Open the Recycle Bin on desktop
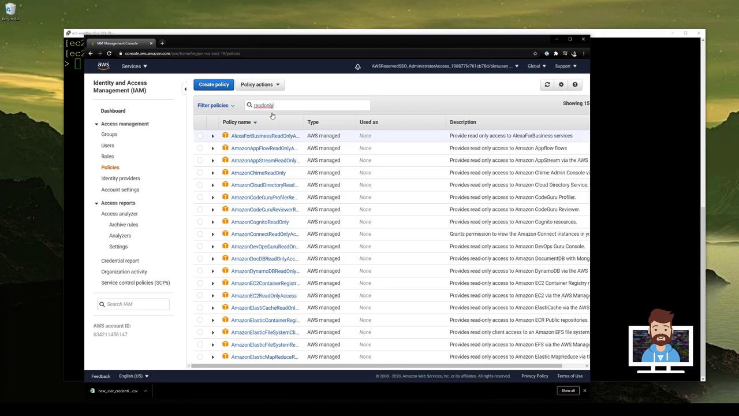Viewport: 739px width, 416px height. (10, 10)
